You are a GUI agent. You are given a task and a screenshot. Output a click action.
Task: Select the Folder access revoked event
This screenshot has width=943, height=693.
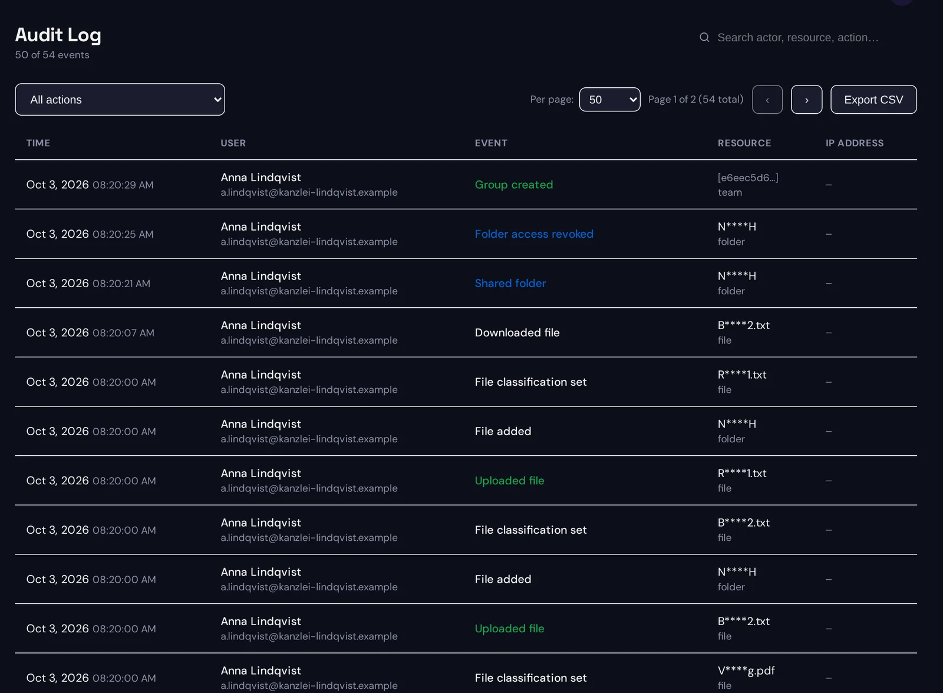click(534, 234)
